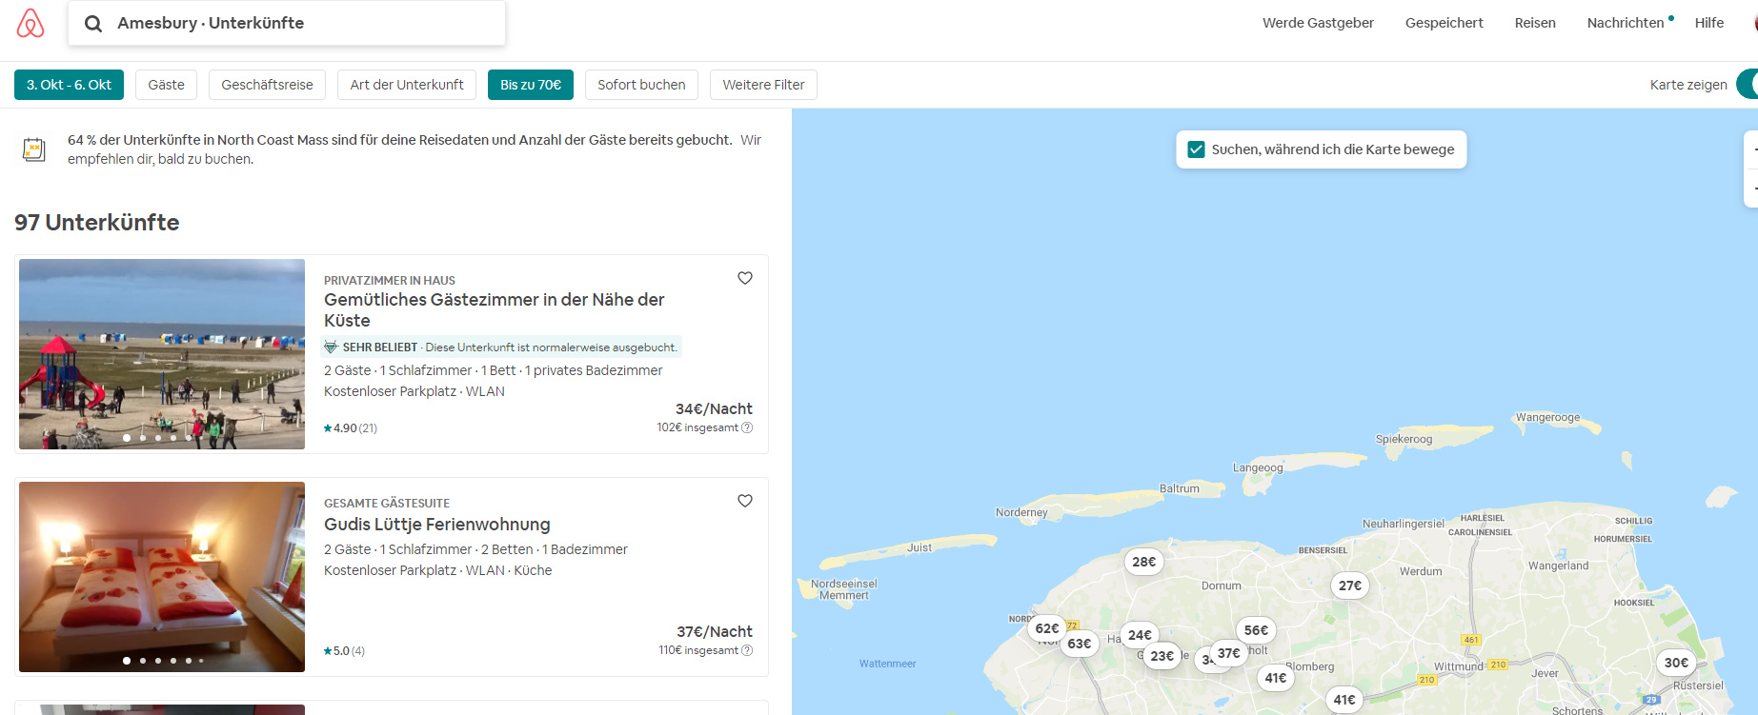Open listing 'Gemütliches Gästezimmer in der Nähe der Küste'
1758x715 pixels.
click(x=495, y=310)
